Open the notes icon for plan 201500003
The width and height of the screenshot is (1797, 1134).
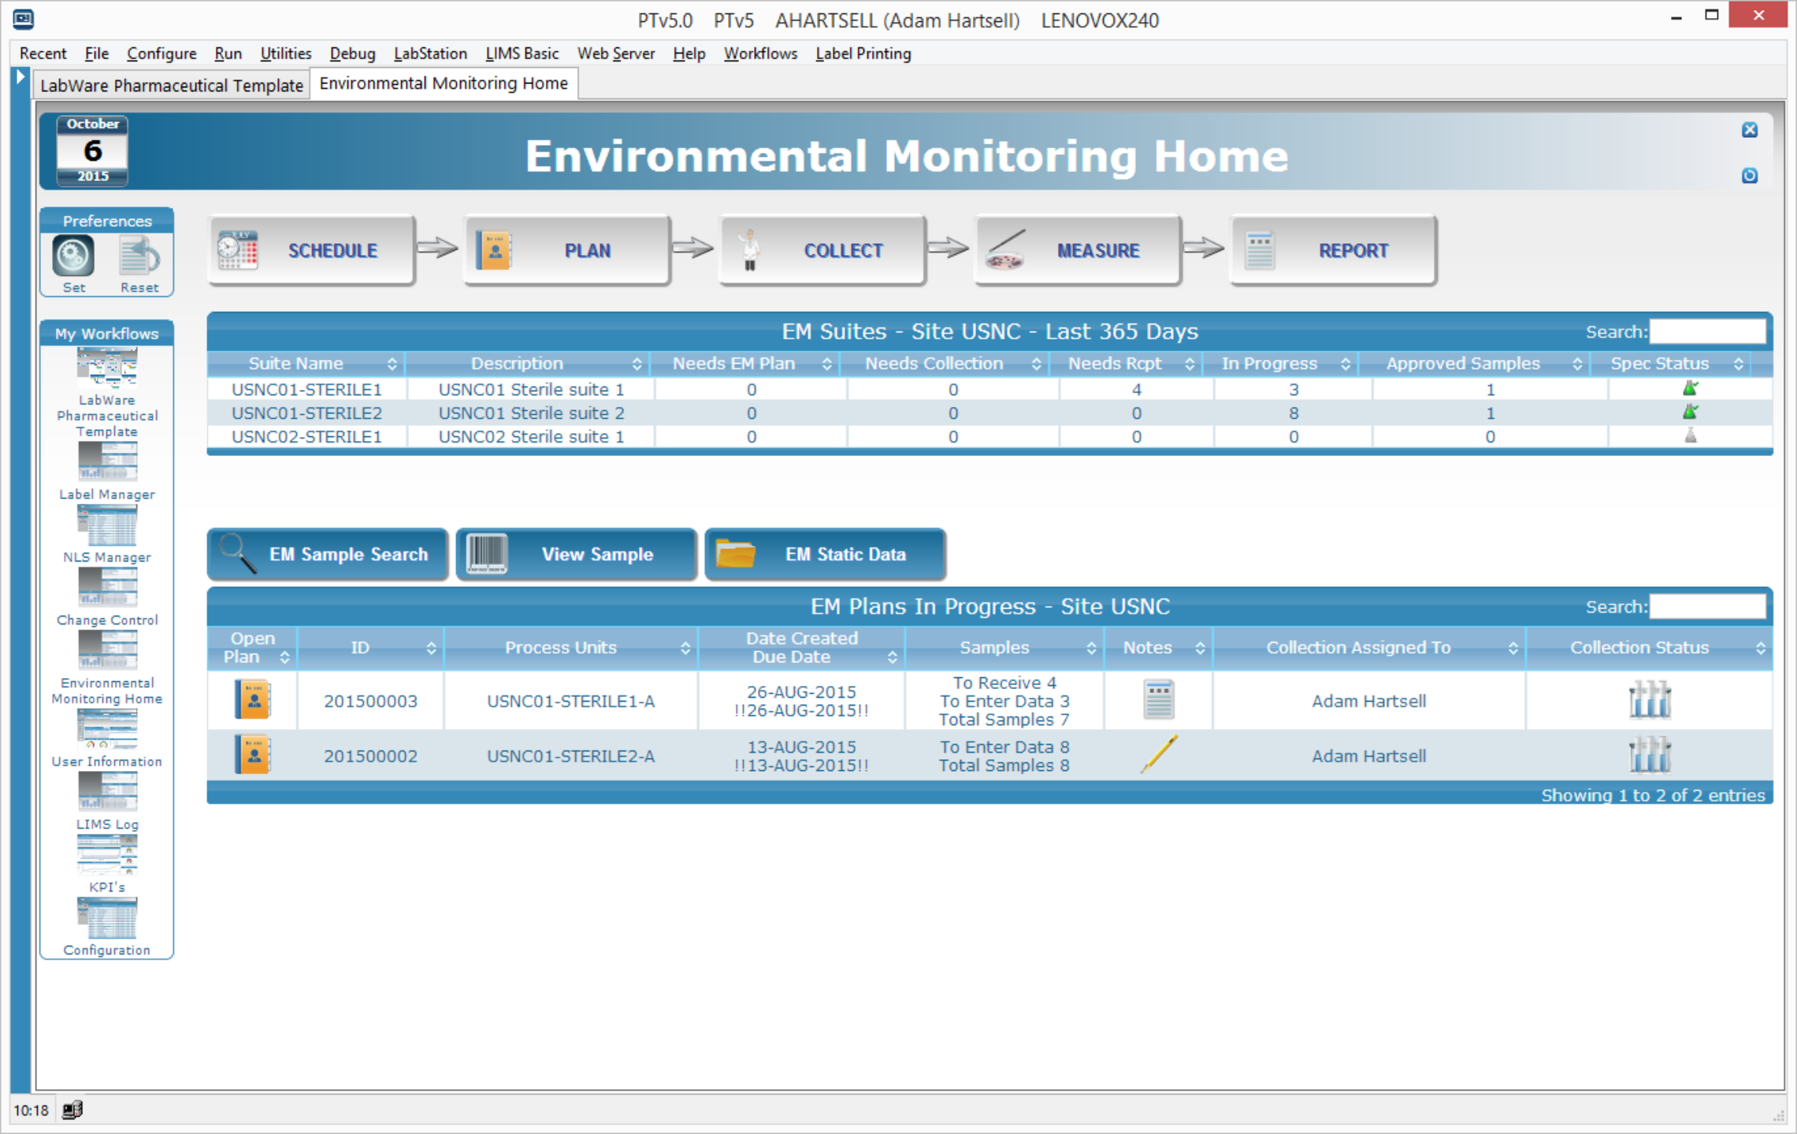pyautogui.click(x=1158, y=699)
